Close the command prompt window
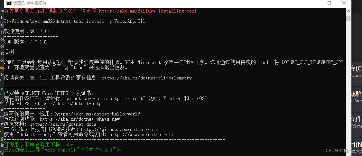 pyautogui.click(x=344, y=3)
